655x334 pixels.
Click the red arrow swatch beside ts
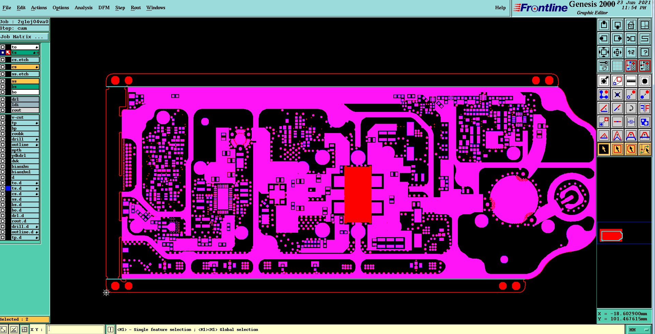coord(8,53)
